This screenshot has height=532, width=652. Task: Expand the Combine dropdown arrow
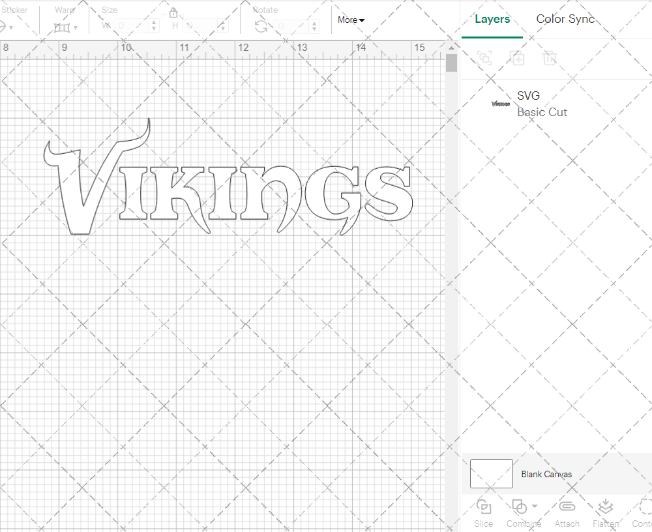coord(535,506)
